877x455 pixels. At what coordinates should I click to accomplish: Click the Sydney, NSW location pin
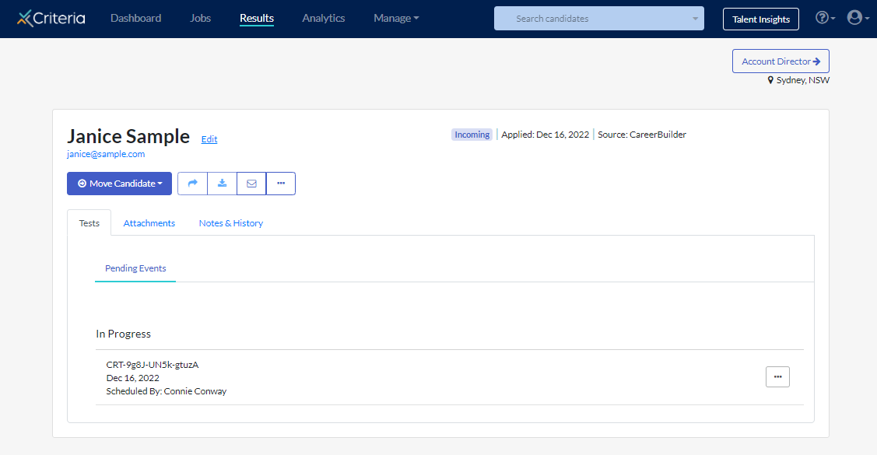click(x=770, y=80)
